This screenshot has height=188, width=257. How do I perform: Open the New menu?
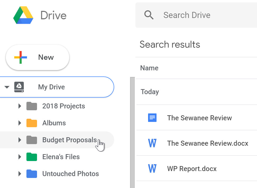click(45, 57)
